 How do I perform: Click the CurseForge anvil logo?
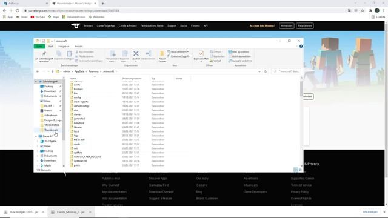tap(76, 25)
